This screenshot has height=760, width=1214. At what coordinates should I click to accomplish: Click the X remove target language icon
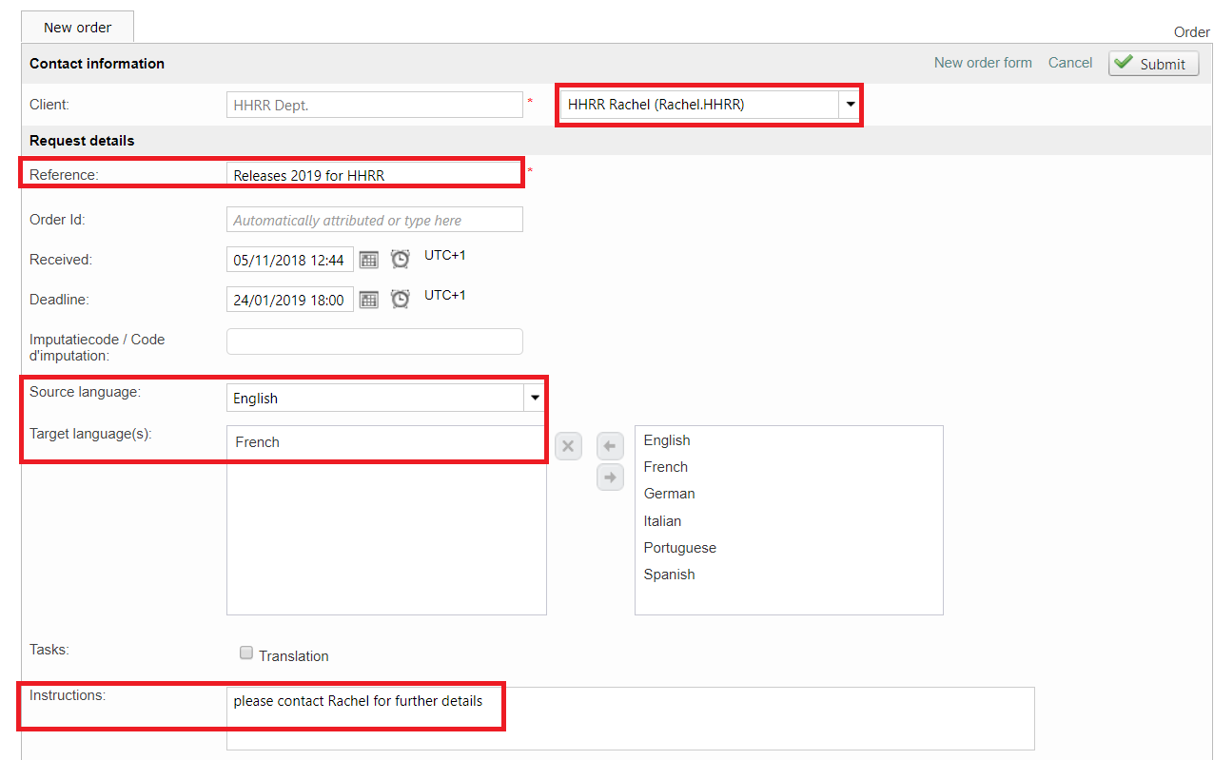(x=568, y=446)
